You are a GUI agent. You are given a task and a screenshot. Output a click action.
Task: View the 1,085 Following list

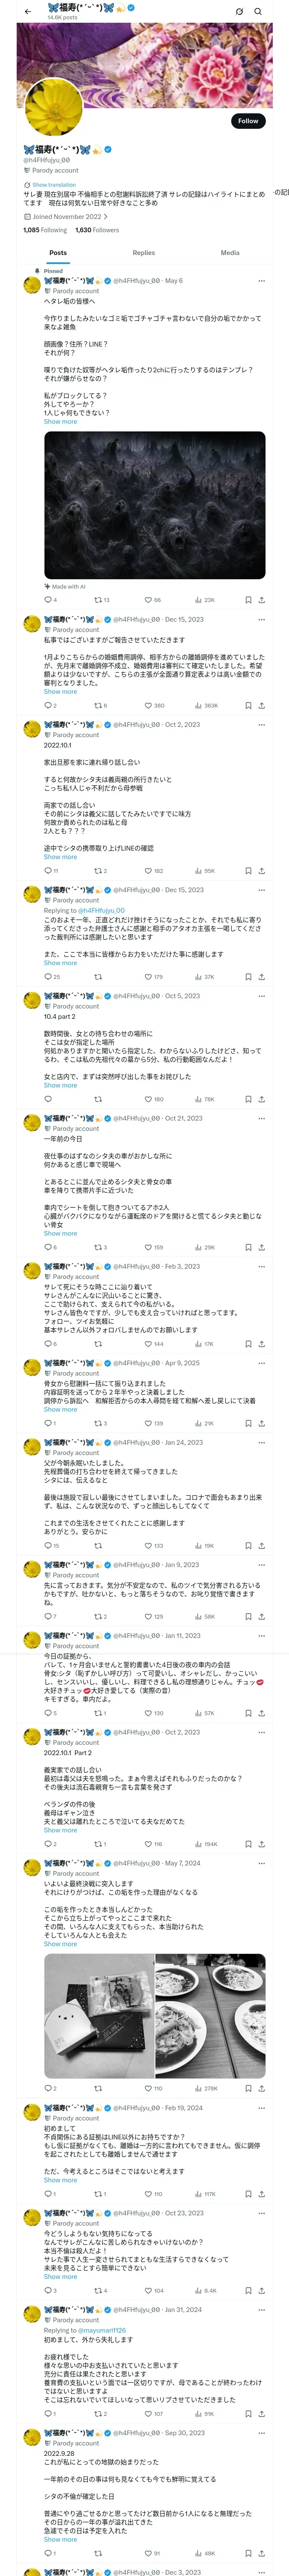click(45, 230)
